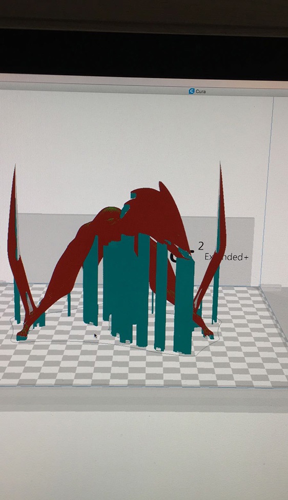Click the Extended+ printer label on back wall
The image size is (288, 500).
(x=227, y=257)
